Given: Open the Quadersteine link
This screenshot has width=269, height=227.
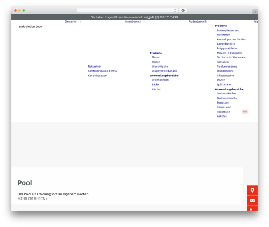Looking at the screenshot, I should coord(225,71).
